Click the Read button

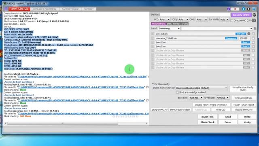pyautogui.click(x=228, y=117)
